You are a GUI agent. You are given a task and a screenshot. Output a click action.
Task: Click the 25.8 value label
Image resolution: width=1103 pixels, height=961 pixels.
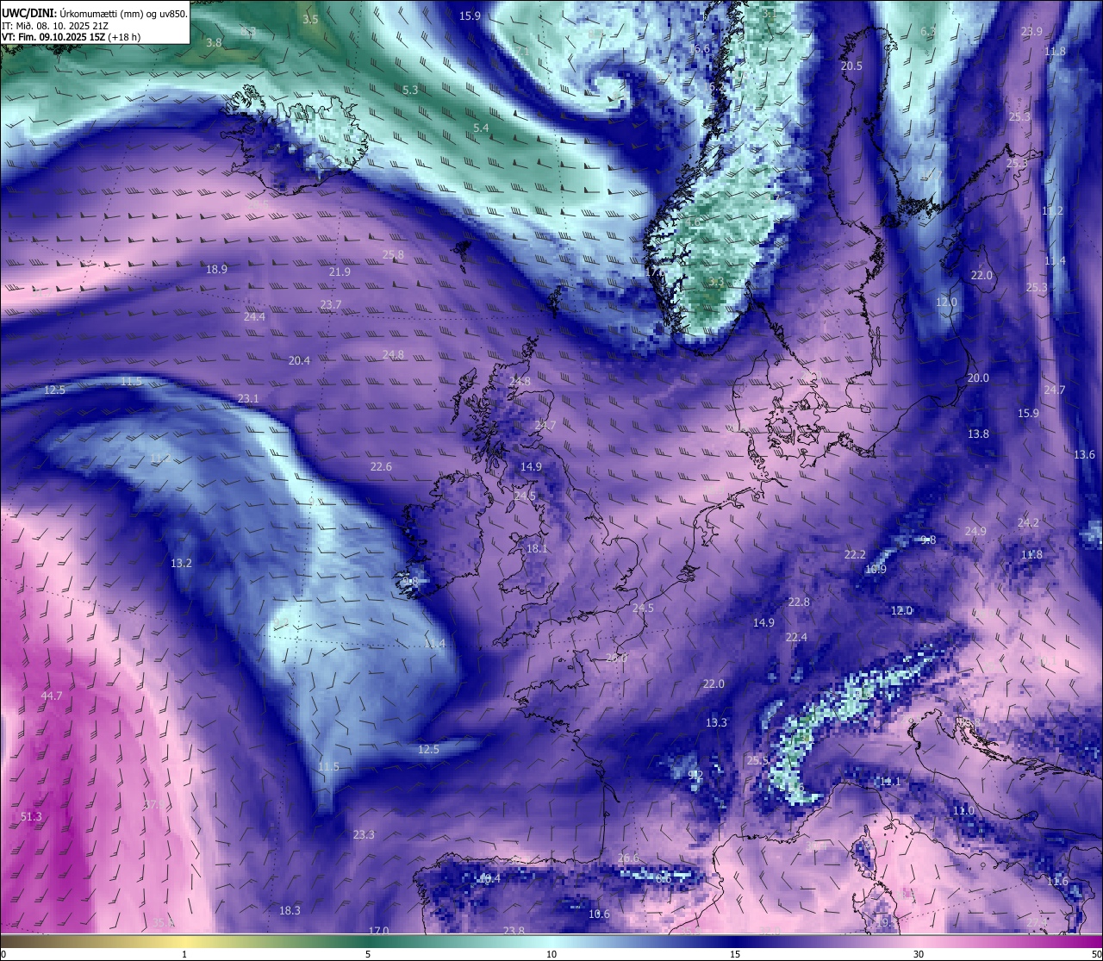[393, 254]
